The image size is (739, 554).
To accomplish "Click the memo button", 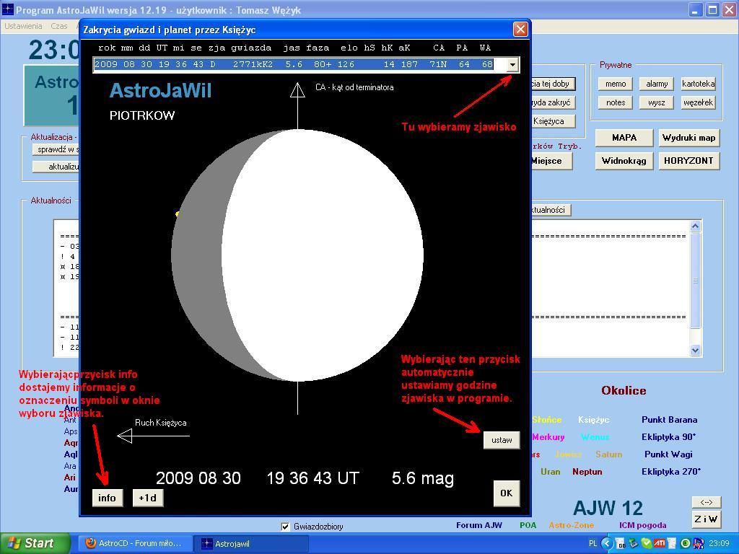I will tap(616, 84).
